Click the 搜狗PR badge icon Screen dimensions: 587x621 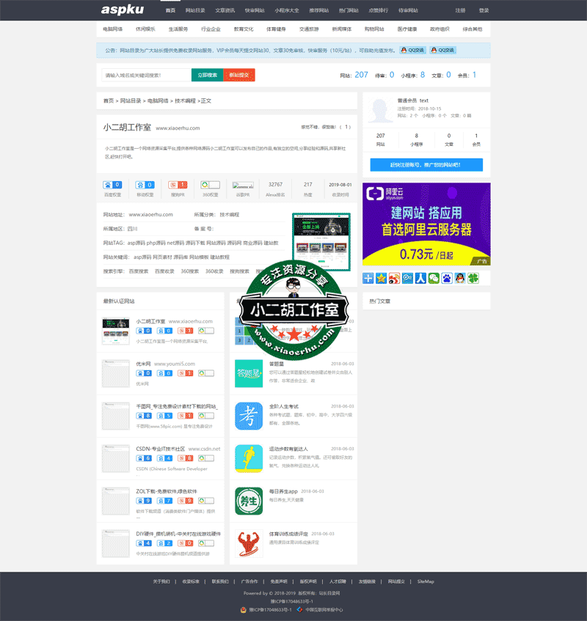pos(178,183)
